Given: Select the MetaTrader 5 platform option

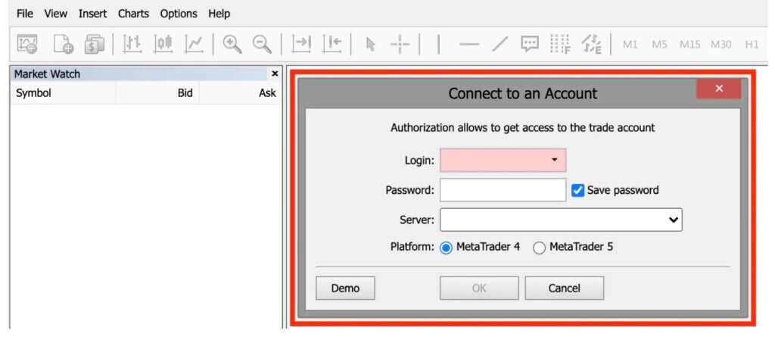Looking at the screenshot, I should tap(539, 248).
